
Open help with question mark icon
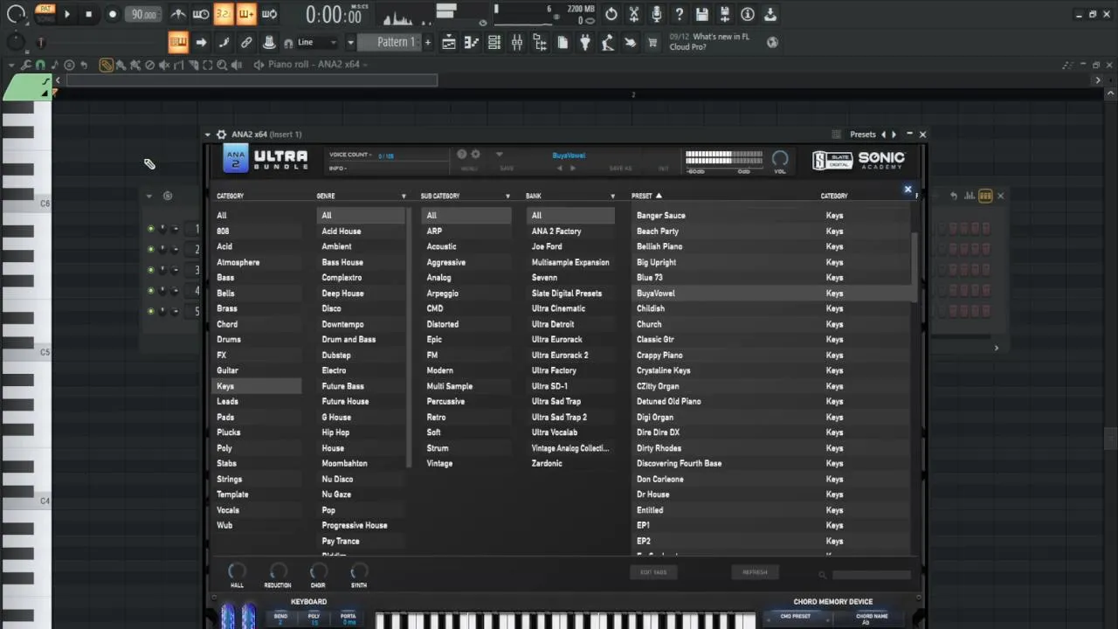pos(680,14)
